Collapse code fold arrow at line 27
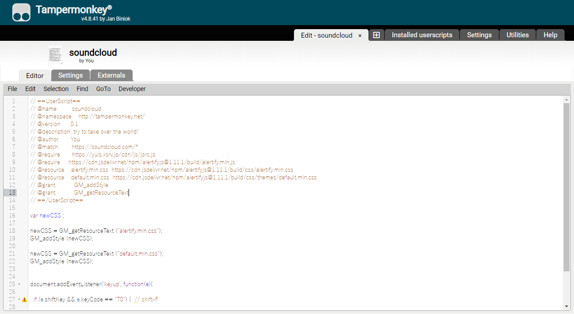Screen dimensions: 574x314 19,299
